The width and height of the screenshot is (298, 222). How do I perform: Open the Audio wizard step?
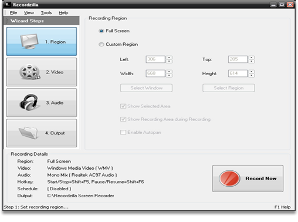tap(42, 103)
